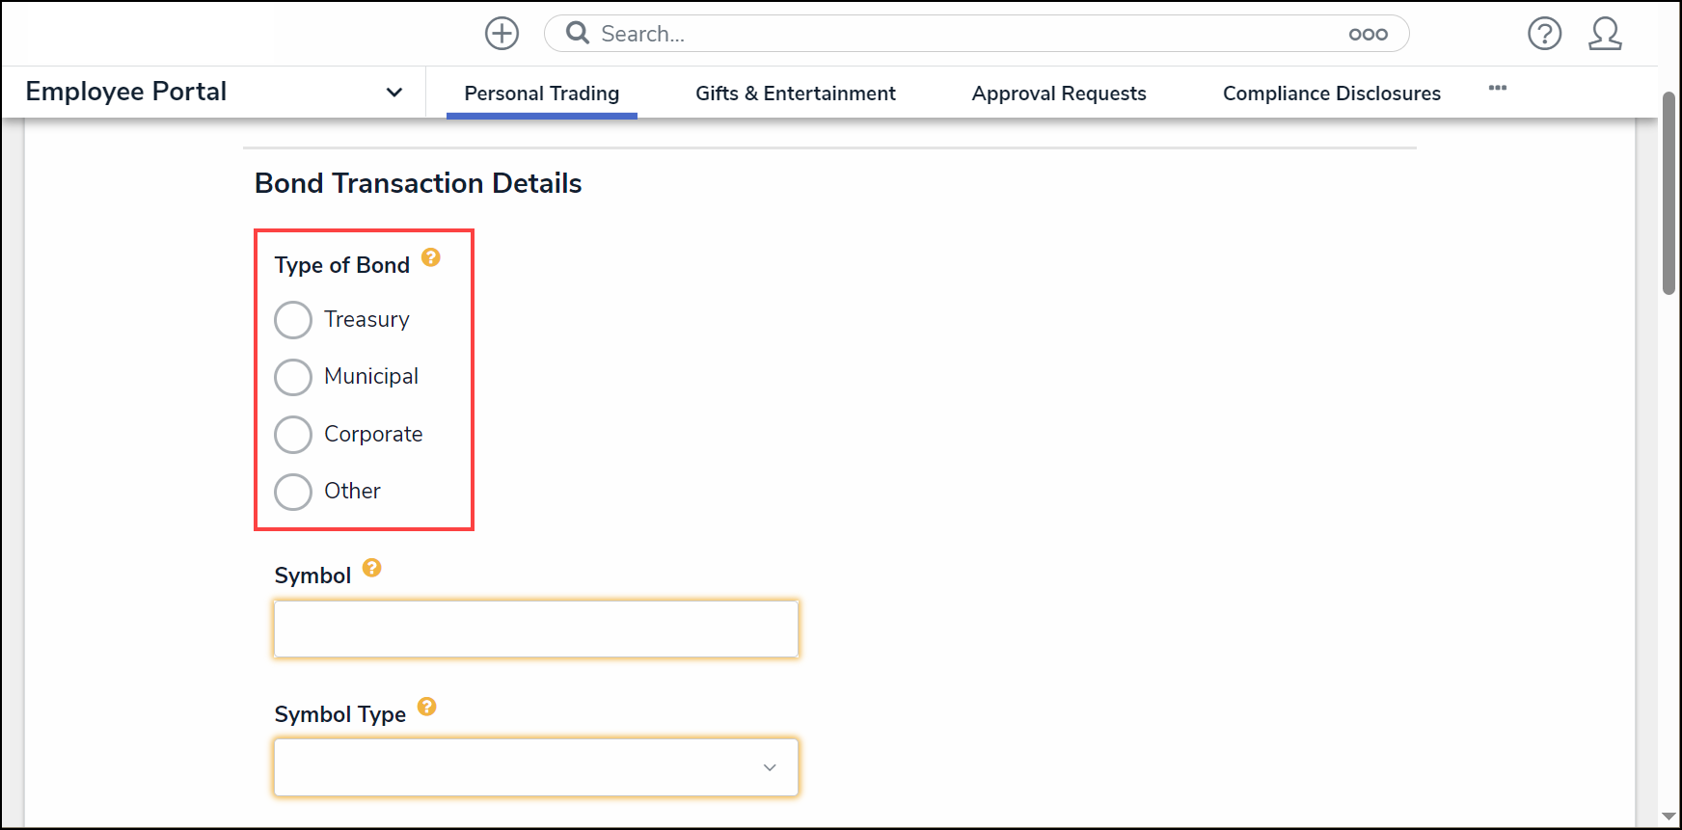Go to Compliance Disclosures tab
The width and height of the screenshot is (1682, 830).
point(1331,94)
